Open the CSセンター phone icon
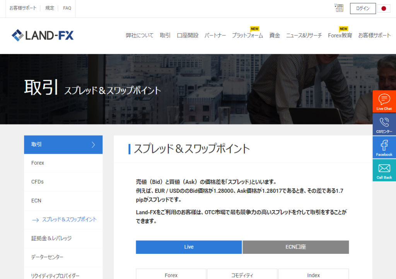The height and width of the screenshot is (279, 396). click(384, 124)
